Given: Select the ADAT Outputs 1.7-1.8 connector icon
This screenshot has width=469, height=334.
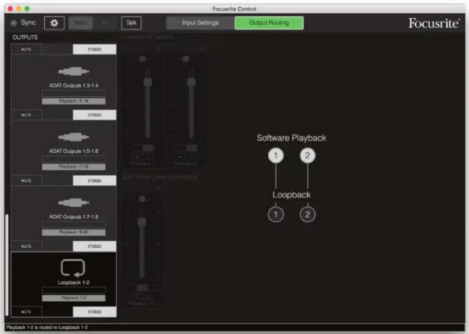Looking at the screenshot, I should (x=74, y=203).
